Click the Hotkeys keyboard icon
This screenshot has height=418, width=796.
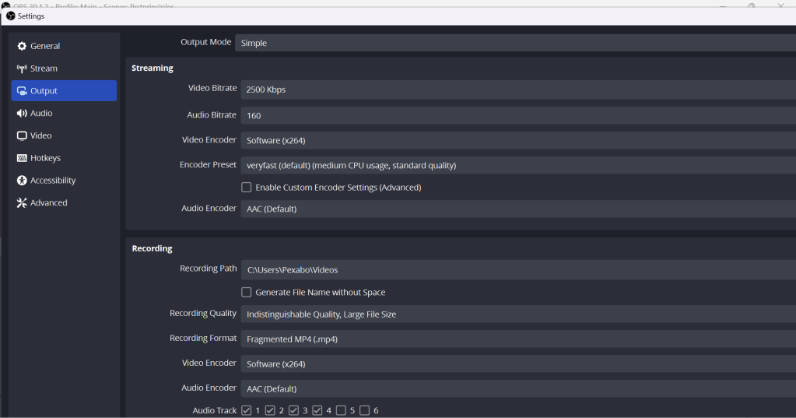(x=22, y=158)
